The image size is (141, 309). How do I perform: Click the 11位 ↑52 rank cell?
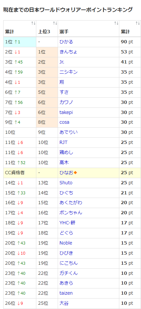[20, 162]
